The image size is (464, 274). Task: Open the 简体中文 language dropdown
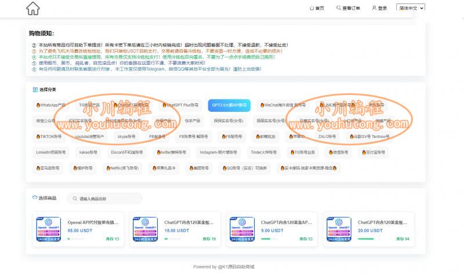411,8
